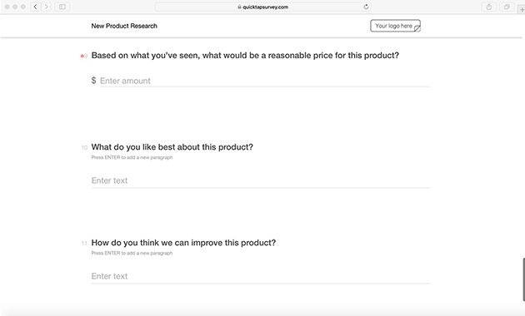Click the 'New Product Research' survey title
The image size is (525, 316).
coord(124,26)
